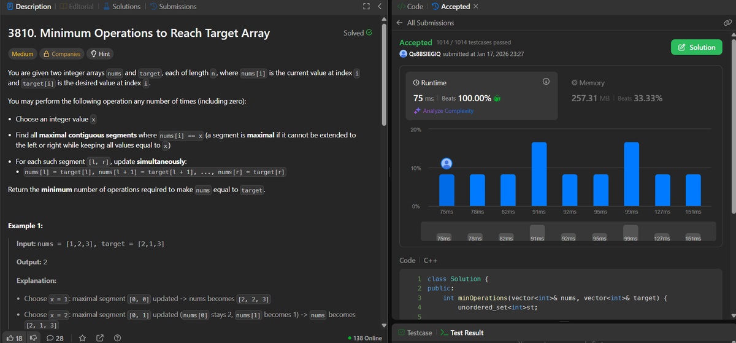Open the Test Result tab
The height and width of the screenshot is (343, 736).
tap(462, 333)
